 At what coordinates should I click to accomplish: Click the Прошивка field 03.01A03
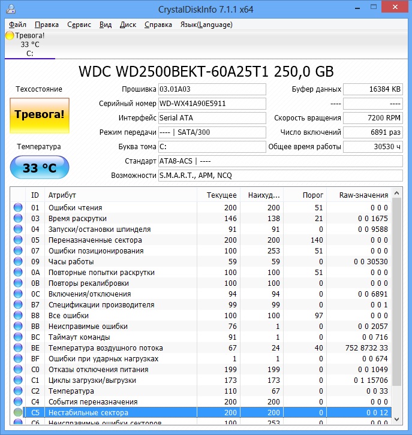click(x=212, y=89)
